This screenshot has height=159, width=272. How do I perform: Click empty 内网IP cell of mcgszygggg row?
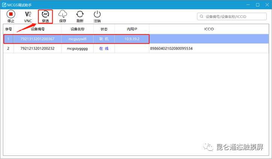point(132,48)
